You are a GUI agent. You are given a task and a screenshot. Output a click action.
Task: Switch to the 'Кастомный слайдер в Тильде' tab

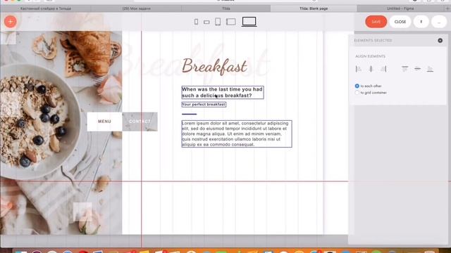coord(46,8)
